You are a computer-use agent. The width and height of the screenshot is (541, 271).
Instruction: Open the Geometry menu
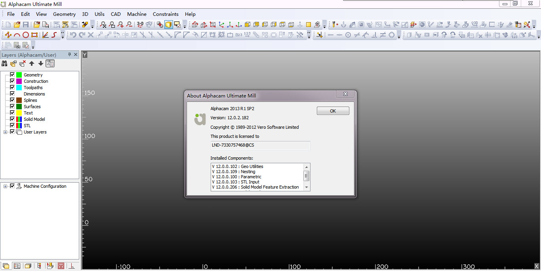pyautogui.click(x=64, y=14)
